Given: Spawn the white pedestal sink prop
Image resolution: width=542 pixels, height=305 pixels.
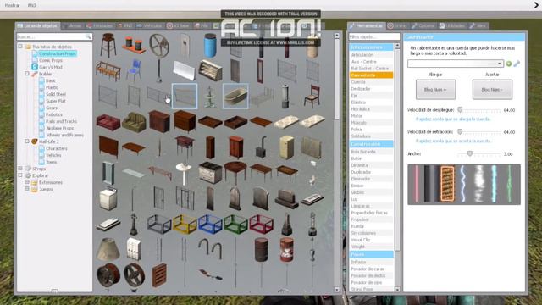Looking at the screenshot, I should pyautogui.click(x=184, y=173).
